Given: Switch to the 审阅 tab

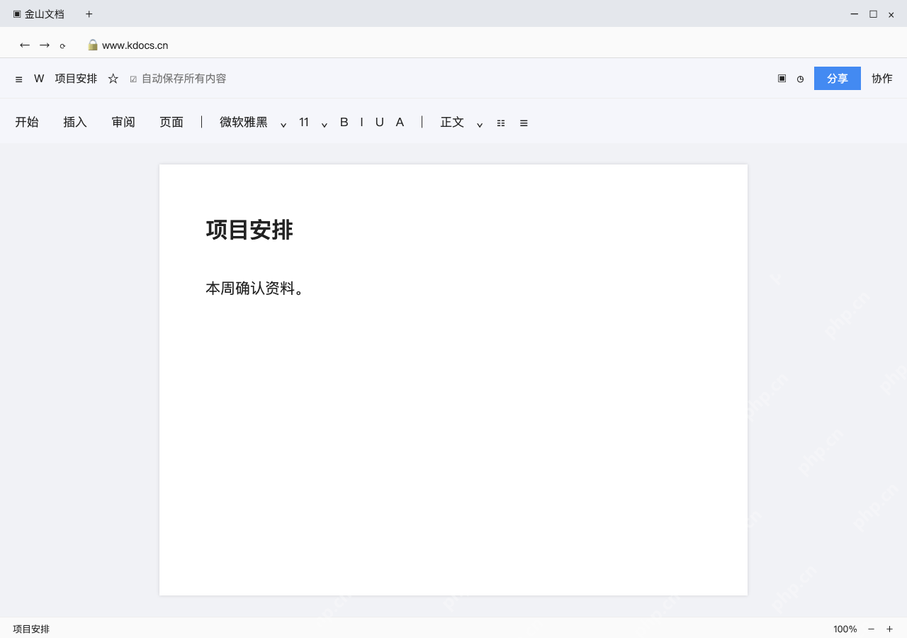Looking at the screenshot, I should point(123,122).
